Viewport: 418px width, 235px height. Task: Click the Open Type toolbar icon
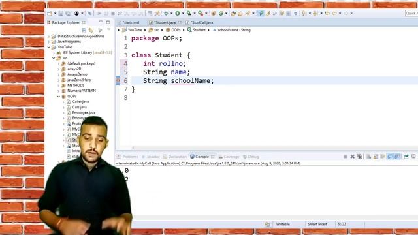[233, 13]
